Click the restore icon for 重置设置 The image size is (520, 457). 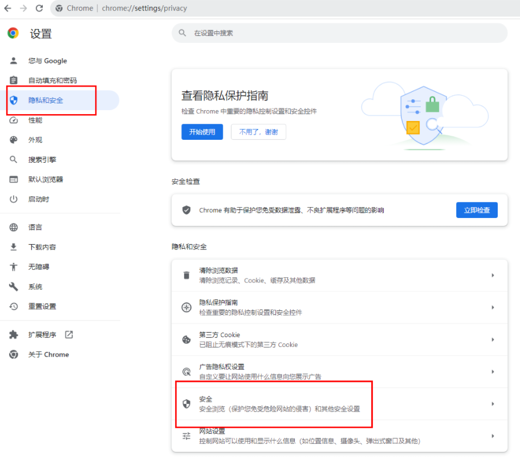(x=14, y=306)
